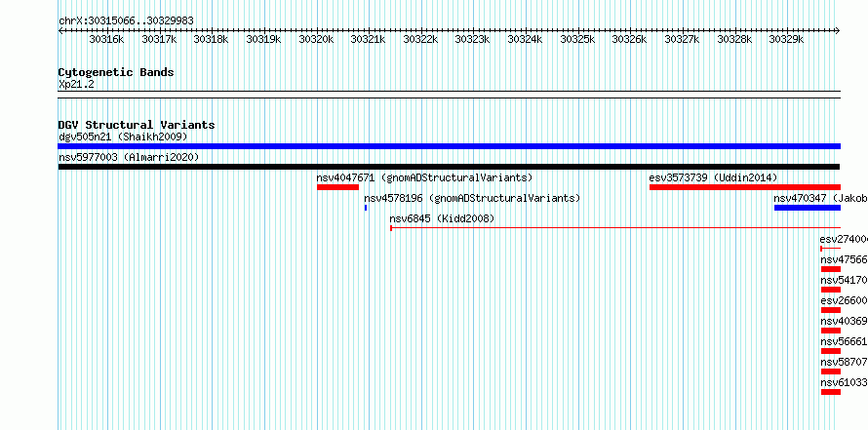Click the red bar under nsv54170 label
This screenshot has height=430, width=868.
[830, 290]
